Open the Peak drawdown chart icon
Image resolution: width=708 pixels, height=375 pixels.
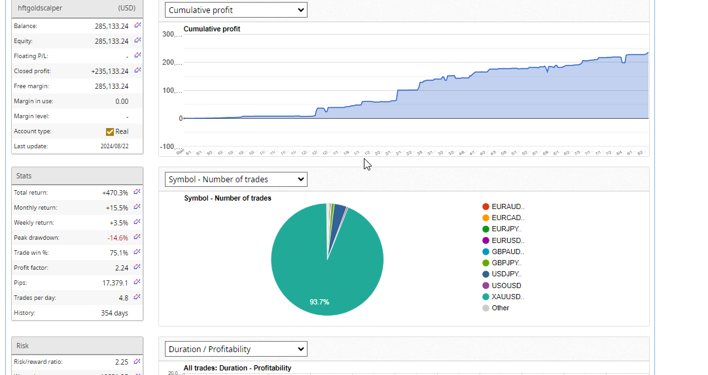(x=137, y=237)
